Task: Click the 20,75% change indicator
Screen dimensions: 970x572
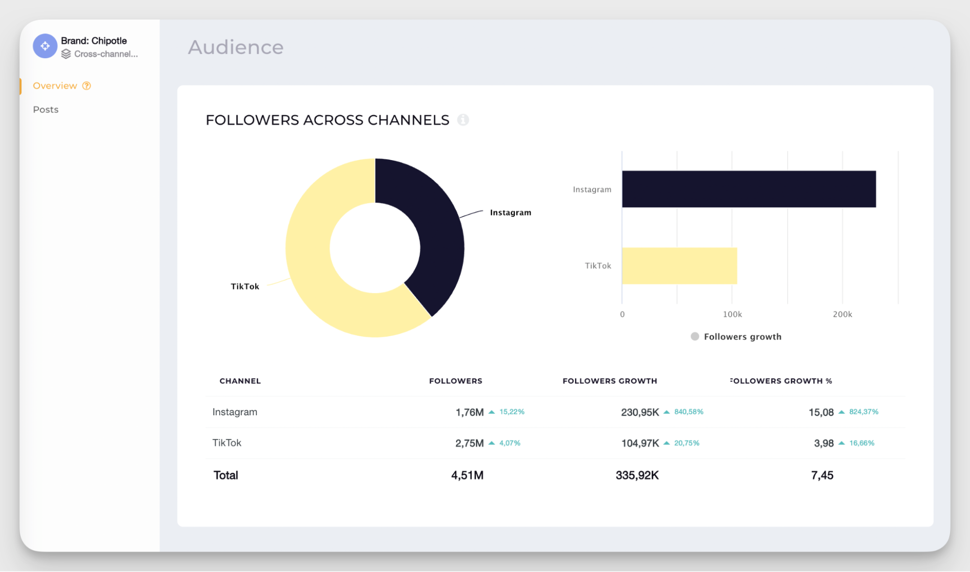Action: [687, 443]
